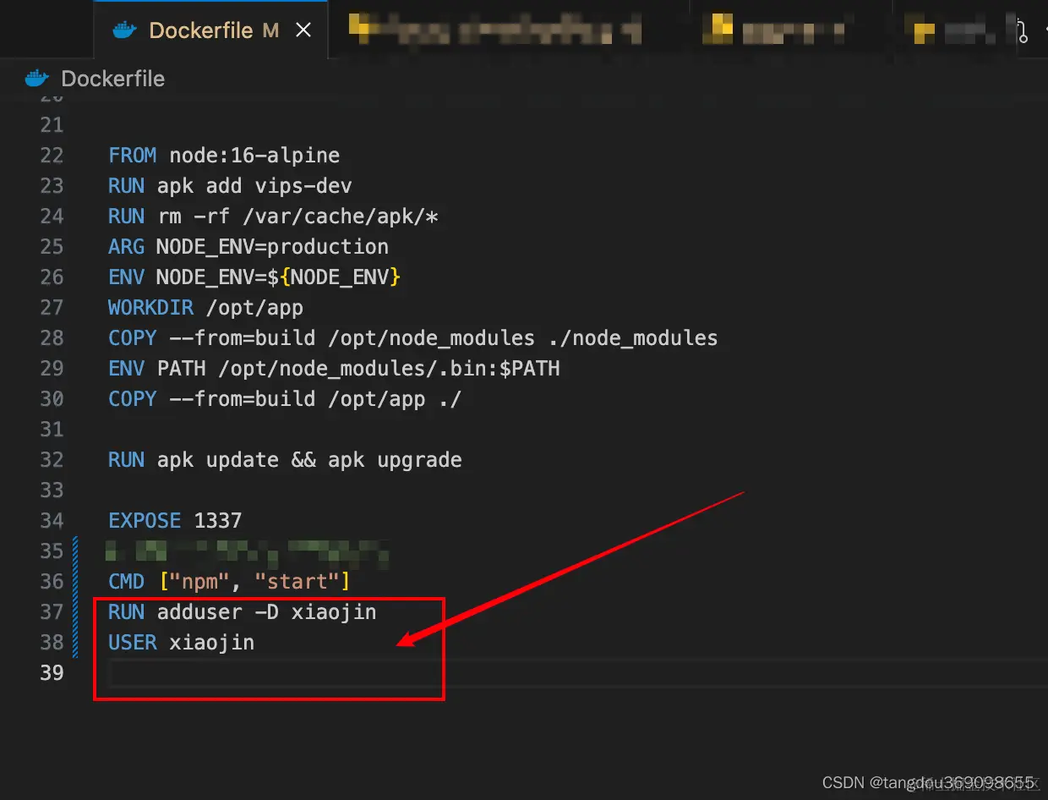Click the Dockerfile breadcrumb label
Viewport: 1048px width, 800px height.
(x=113, y=79)
